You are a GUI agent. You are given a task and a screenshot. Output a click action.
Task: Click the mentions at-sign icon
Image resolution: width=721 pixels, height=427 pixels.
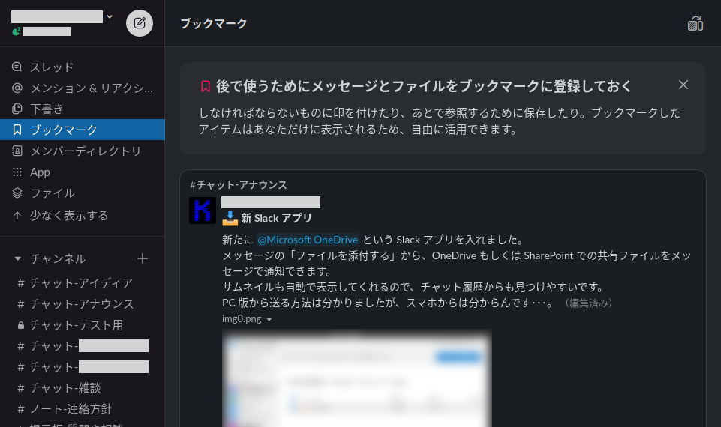(17, 88)
